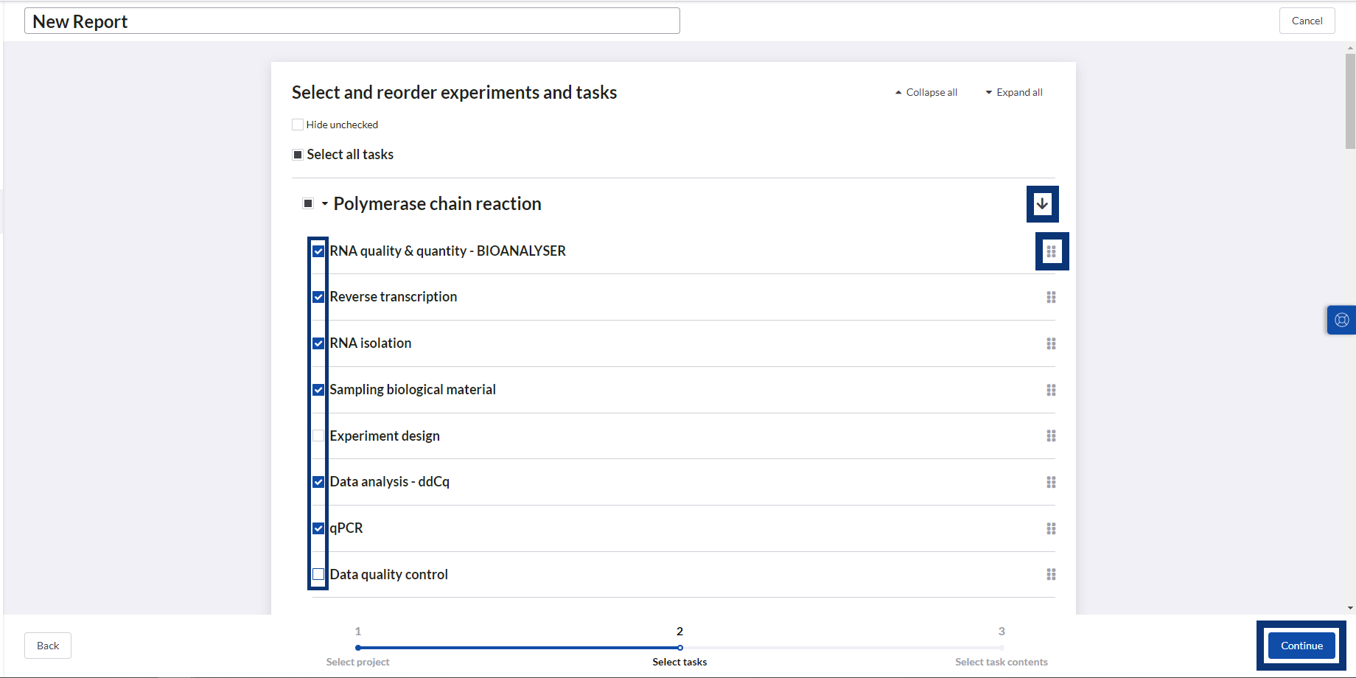Go to step 1 Select project
This screenshot has height=678, width=1356.
point(358,647)
